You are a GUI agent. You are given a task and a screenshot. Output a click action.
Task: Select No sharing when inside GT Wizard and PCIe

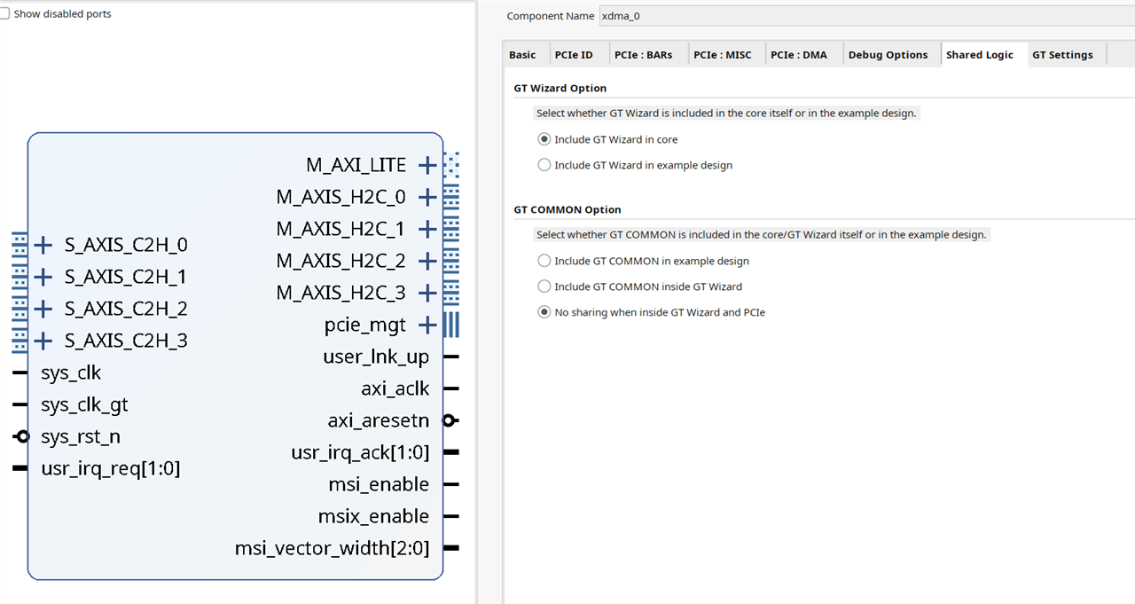click(x=544, y=312)
